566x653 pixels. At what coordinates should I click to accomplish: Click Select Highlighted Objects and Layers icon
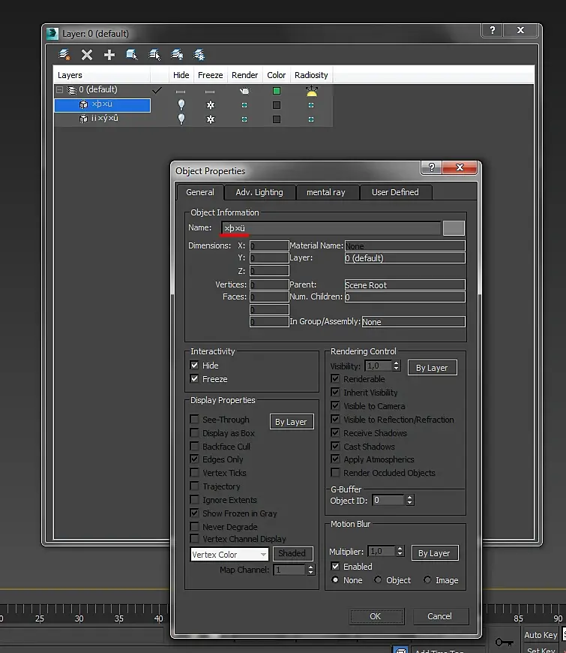(x=132, y=55)
